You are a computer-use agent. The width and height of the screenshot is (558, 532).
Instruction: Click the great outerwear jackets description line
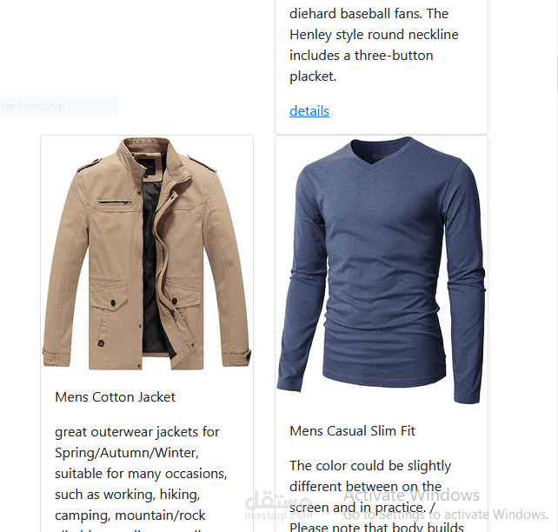pyautogui.click(x=137, y=432)
